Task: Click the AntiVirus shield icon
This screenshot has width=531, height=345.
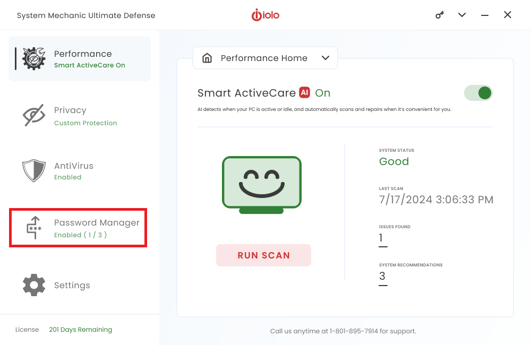Action: click(34, 170)
